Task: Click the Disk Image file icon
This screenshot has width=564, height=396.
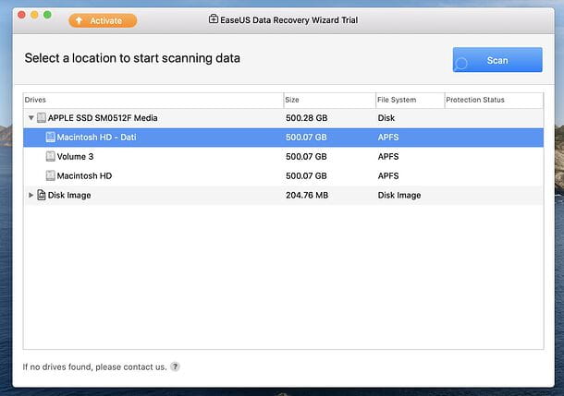Action: 42,195
